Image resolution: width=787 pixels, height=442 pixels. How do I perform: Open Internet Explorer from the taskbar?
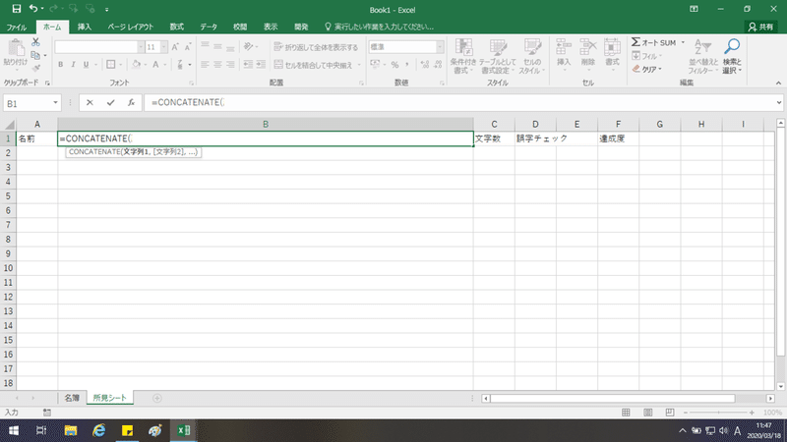(x=99, y=430)
